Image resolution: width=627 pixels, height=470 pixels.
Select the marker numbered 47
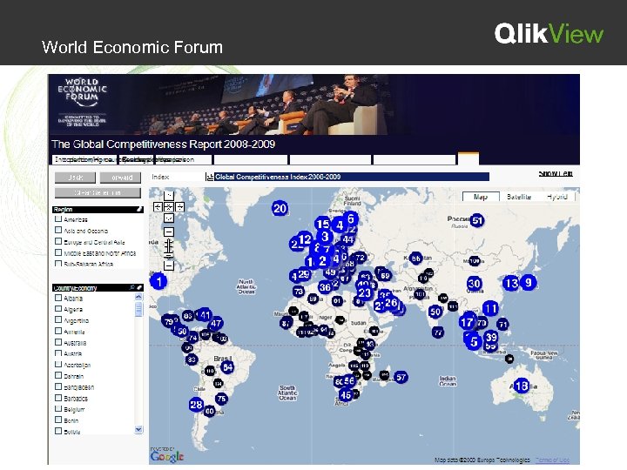(216, 323)
